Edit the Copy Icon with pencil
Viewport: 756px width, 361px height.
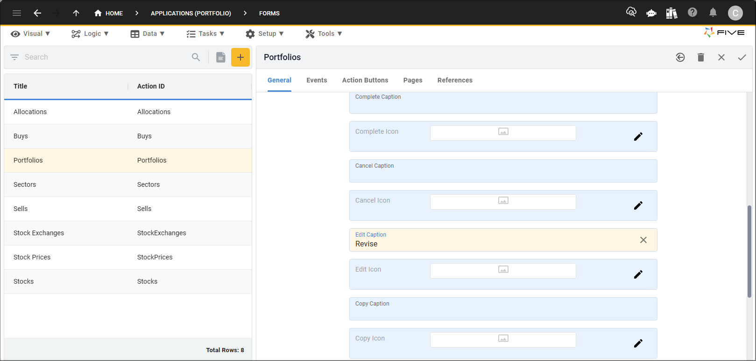click(638, 343)
